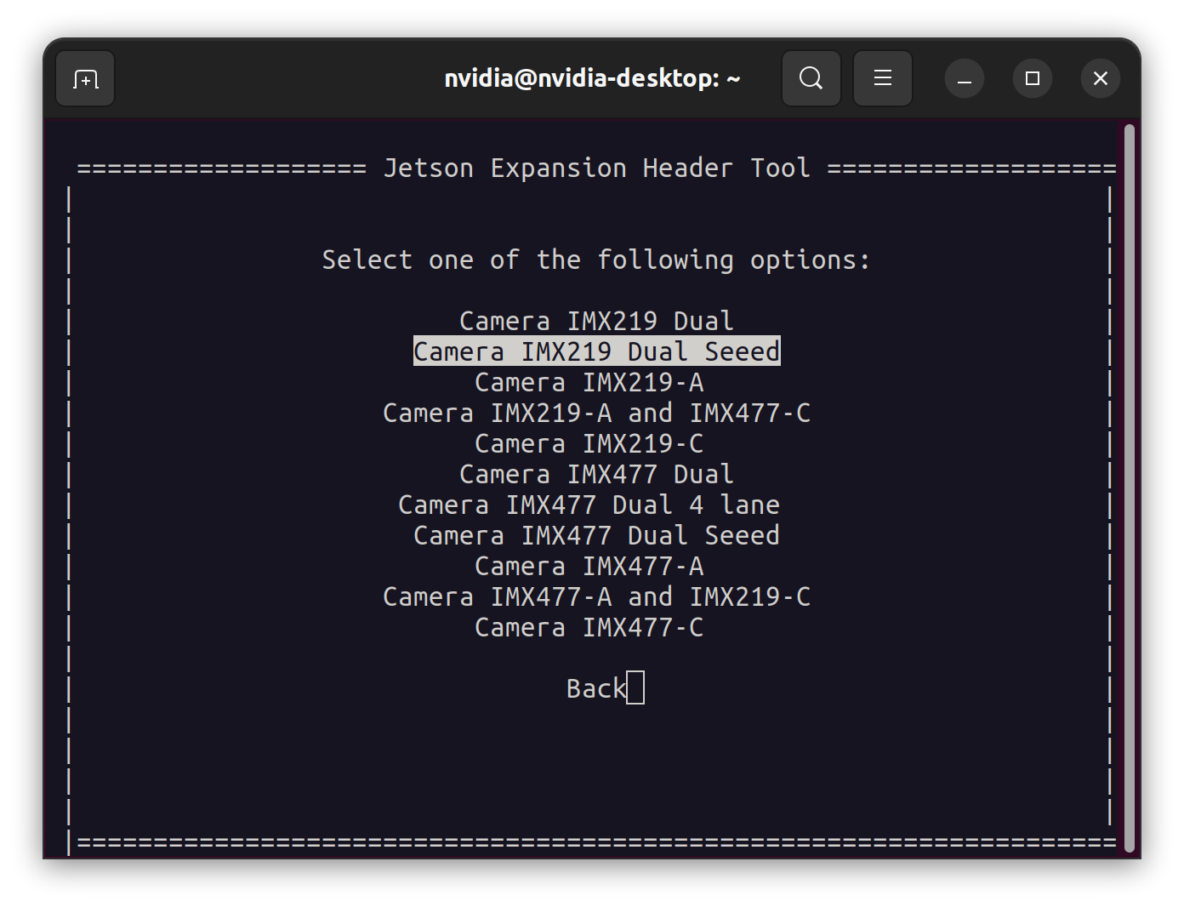Click the nvidia@nvidia-desktop window title

tap(592, 78)
